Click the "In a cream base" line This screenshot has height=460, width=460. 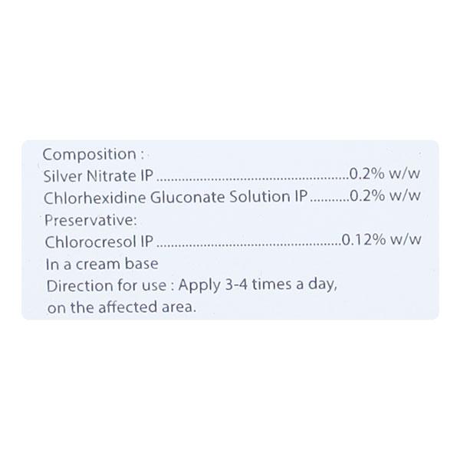[x=102, y=264]
